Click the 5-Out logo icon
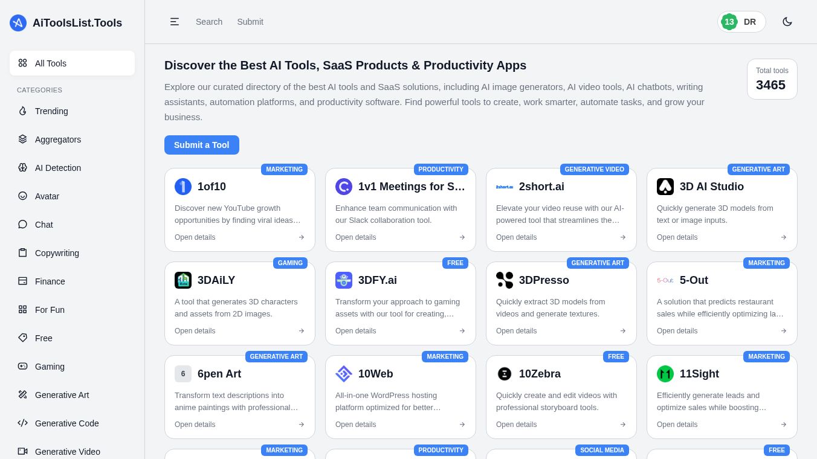 pyautogui.click(x=665, y=280)
